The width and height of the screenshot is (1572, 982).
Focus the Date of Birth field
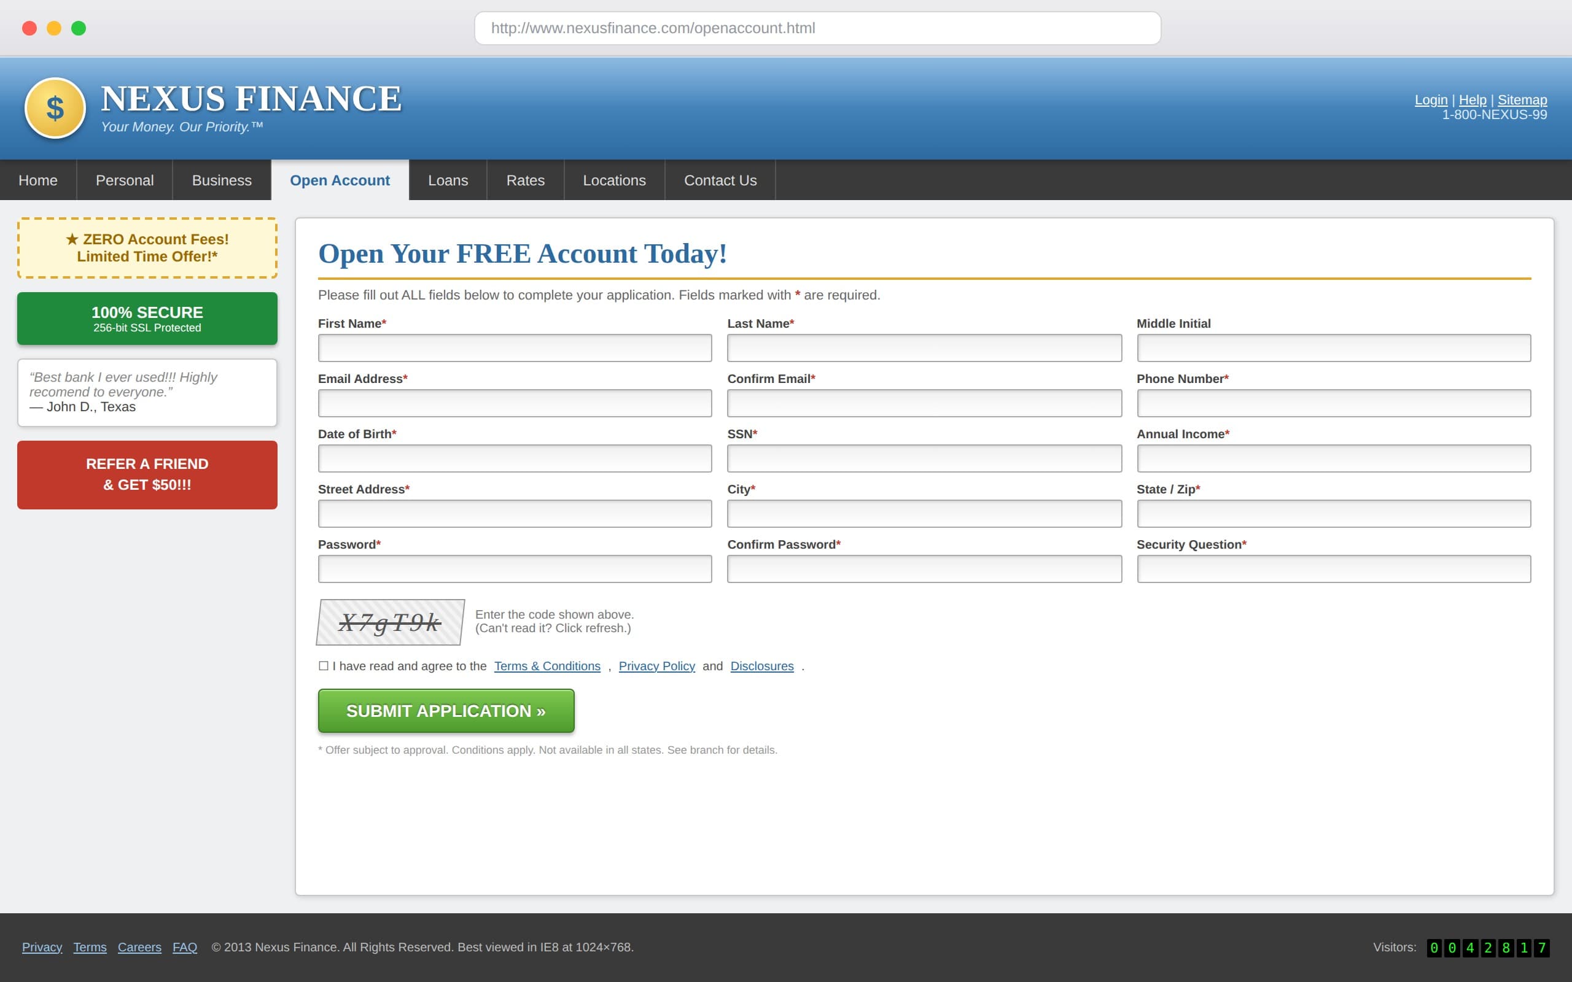click(515, 458)
